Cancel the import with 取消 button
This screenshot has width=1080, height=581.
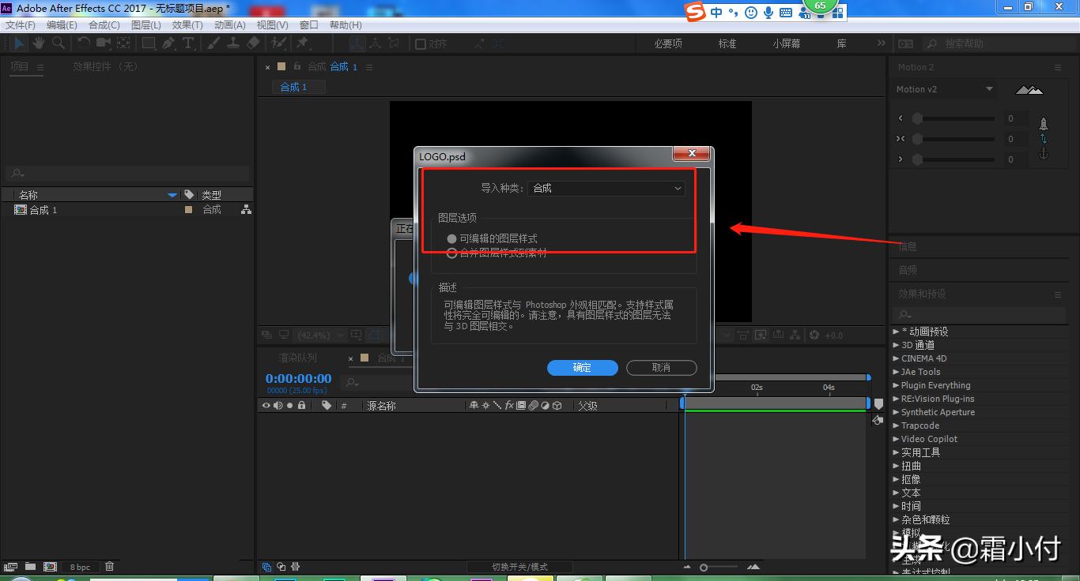click(661, 367)
